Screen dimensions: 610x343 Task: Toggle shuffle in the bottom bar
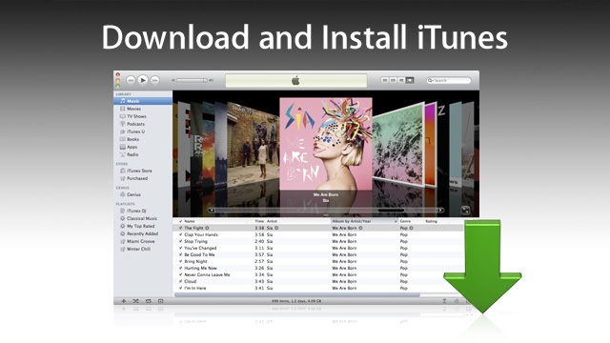[135, 301]
